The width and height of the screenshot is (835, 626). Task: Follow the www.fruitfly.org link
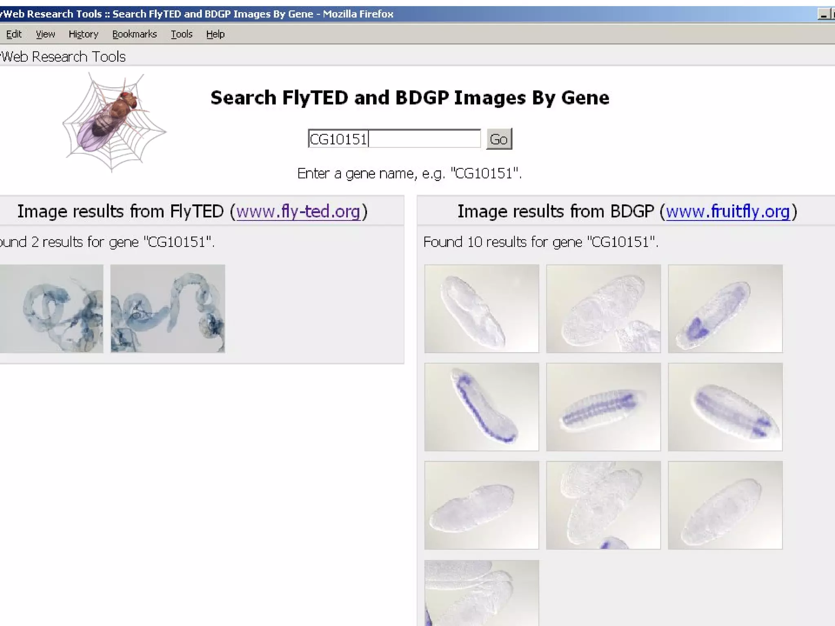(x=728, y=212)
